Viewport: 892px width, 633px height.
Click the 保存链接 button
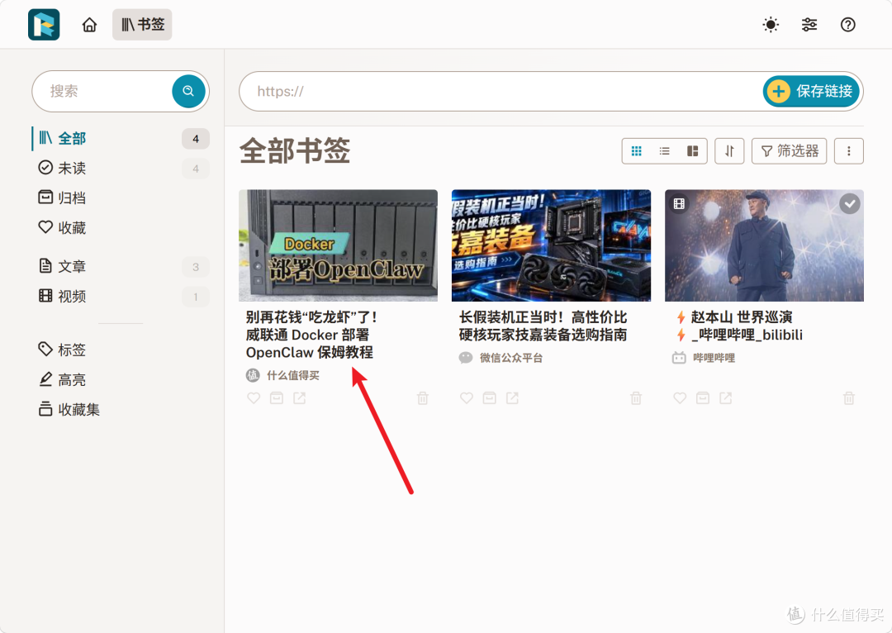coord(811,91)
